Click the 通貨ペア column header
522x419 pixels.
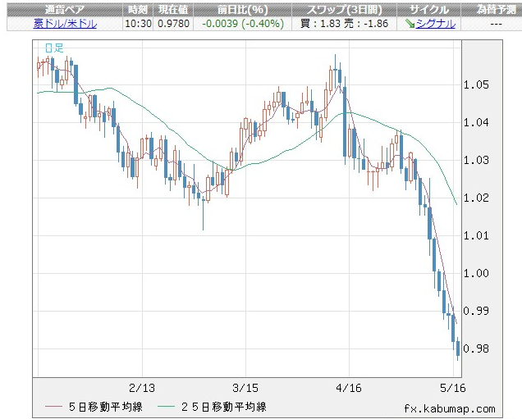(x=65, y=9)
